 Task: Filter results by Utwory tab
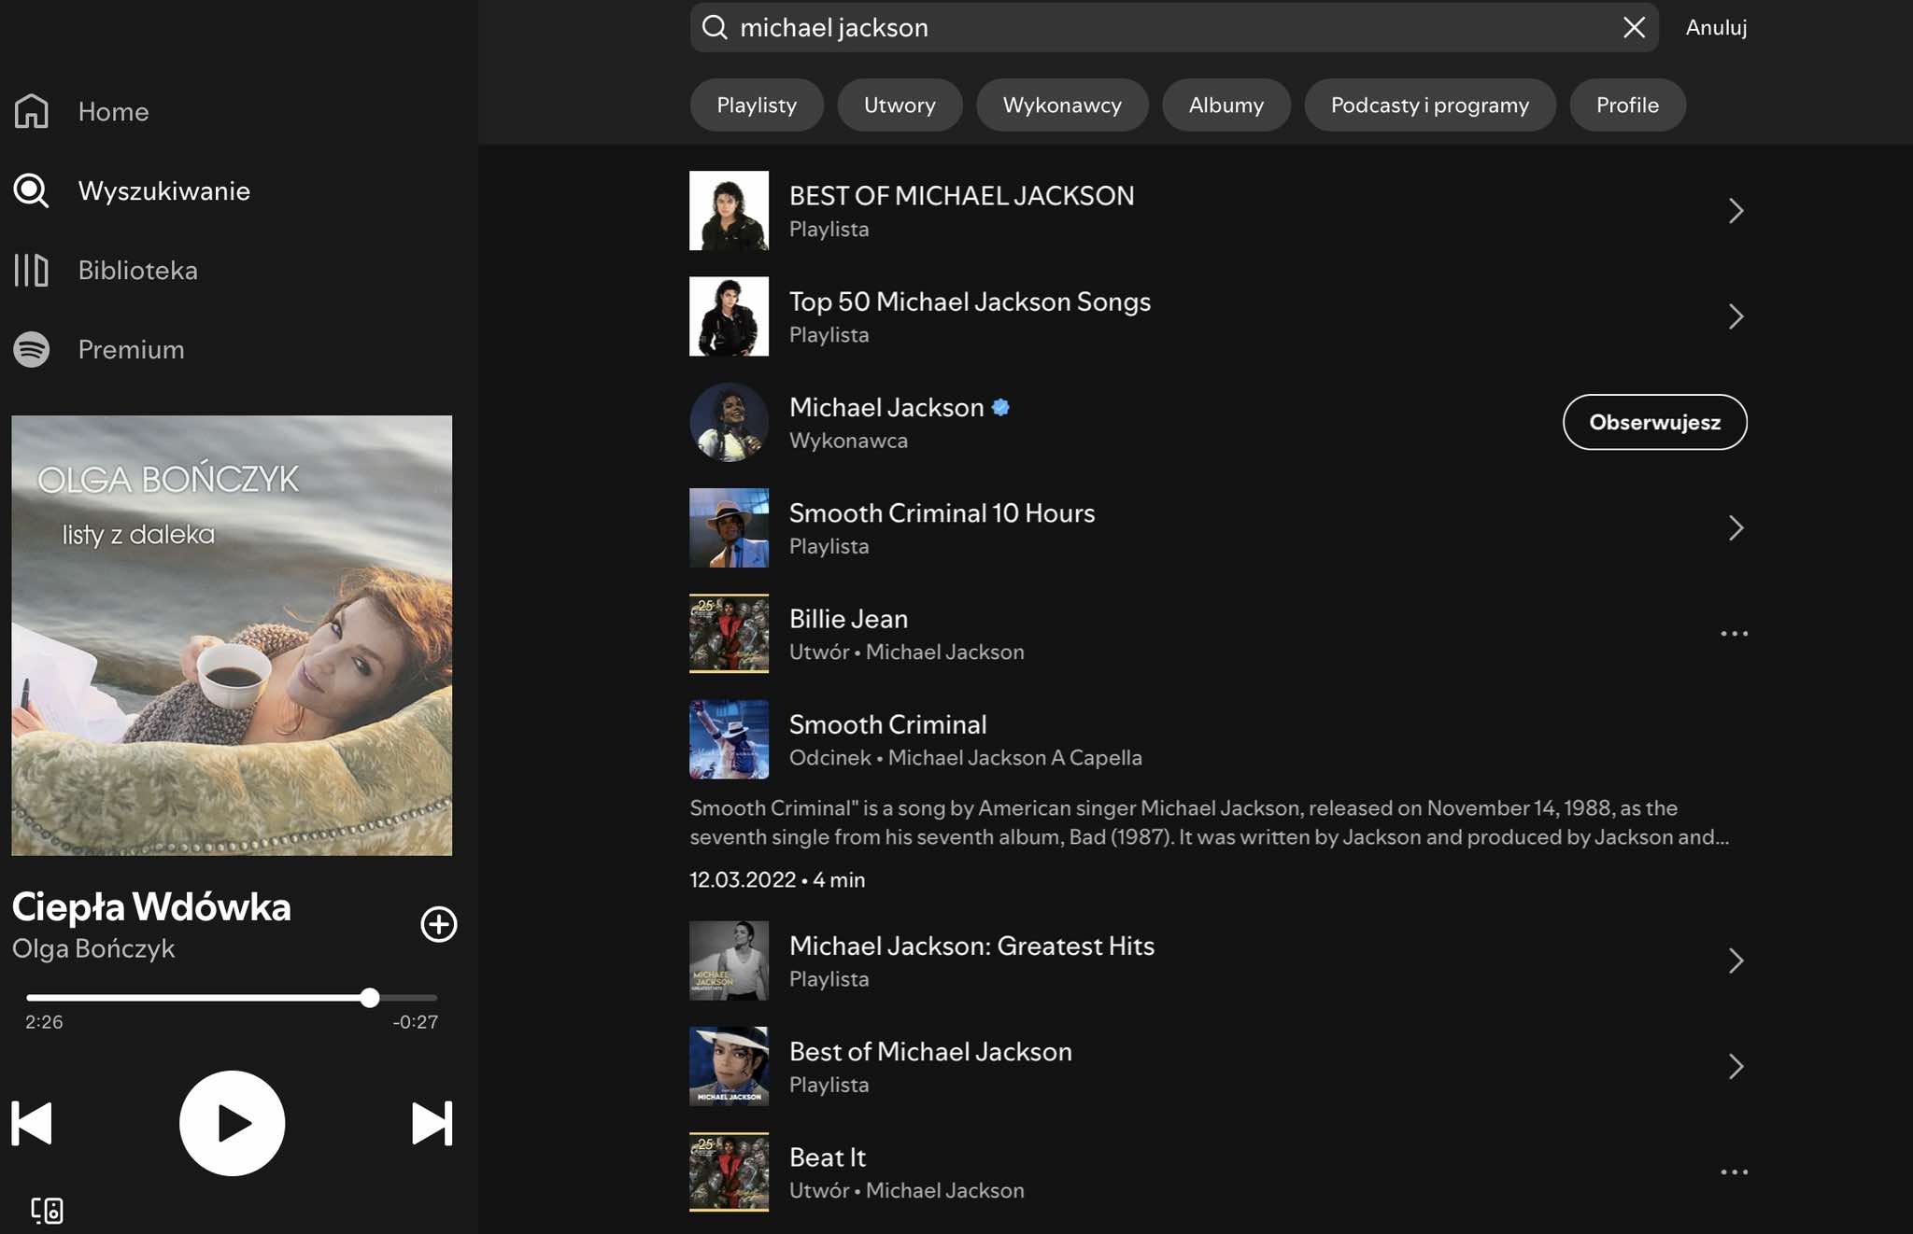[899, 105]
